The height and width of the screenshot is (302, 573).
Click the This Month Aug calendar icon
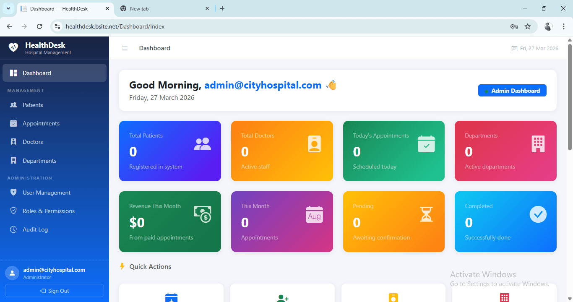tap(314, 214)
